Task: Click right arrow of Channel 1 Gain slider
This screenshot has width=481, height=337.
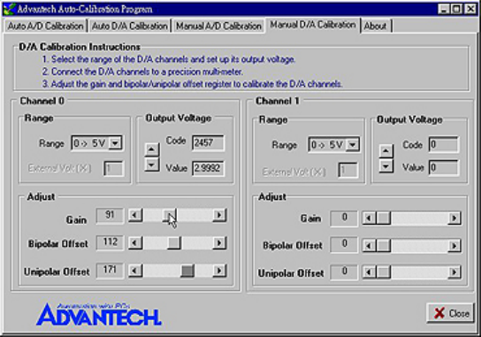Action: (454, 218)
